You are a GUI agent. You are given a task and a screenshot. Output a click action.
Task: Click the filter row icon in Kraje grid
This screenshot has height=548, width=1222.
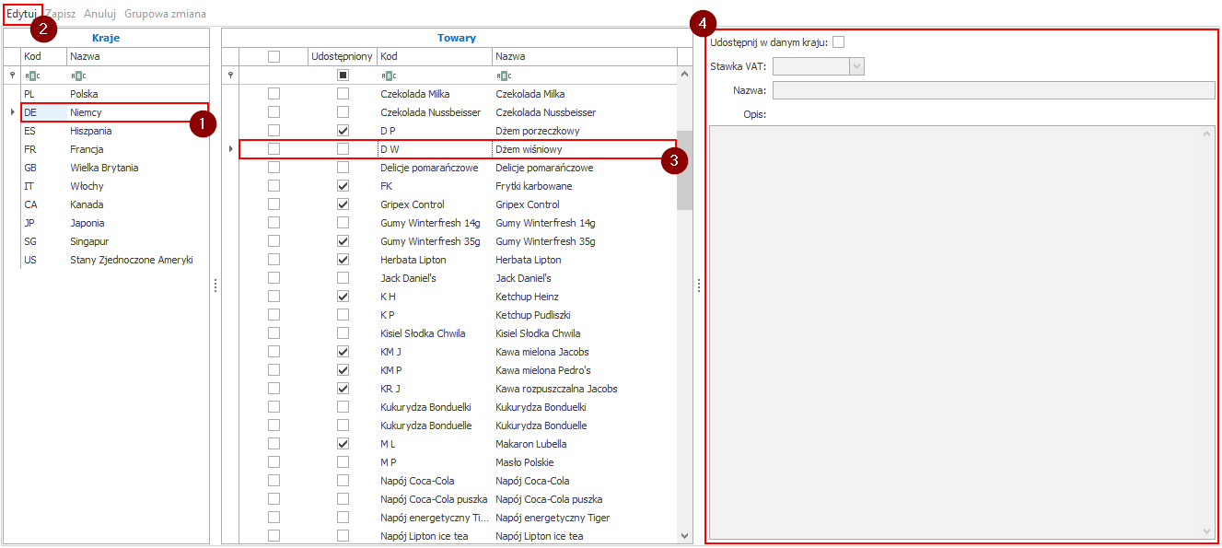(12, 76)
